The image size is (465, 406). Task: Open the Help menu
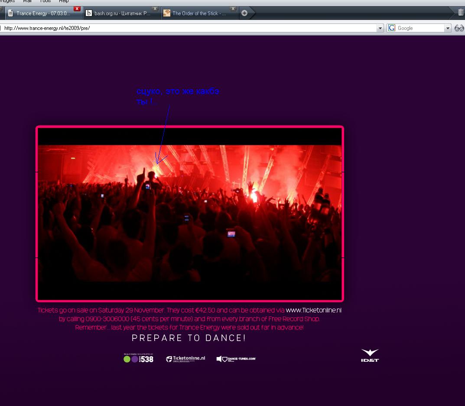click(x=64, y=1)
